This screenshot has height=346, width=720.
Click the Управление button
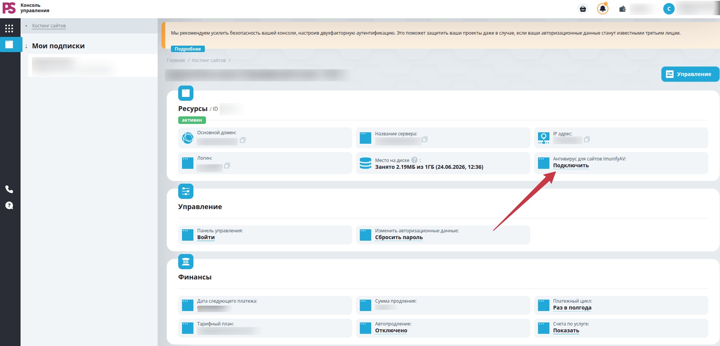point(690,74)
